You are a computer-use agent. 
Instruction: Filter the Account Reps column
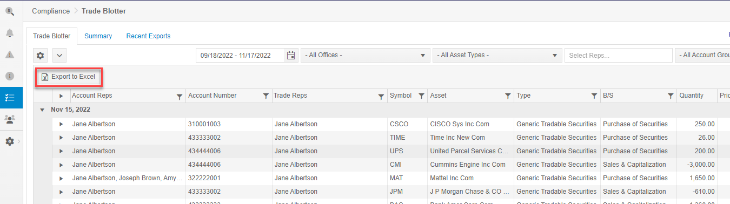(x=180, y=96)
